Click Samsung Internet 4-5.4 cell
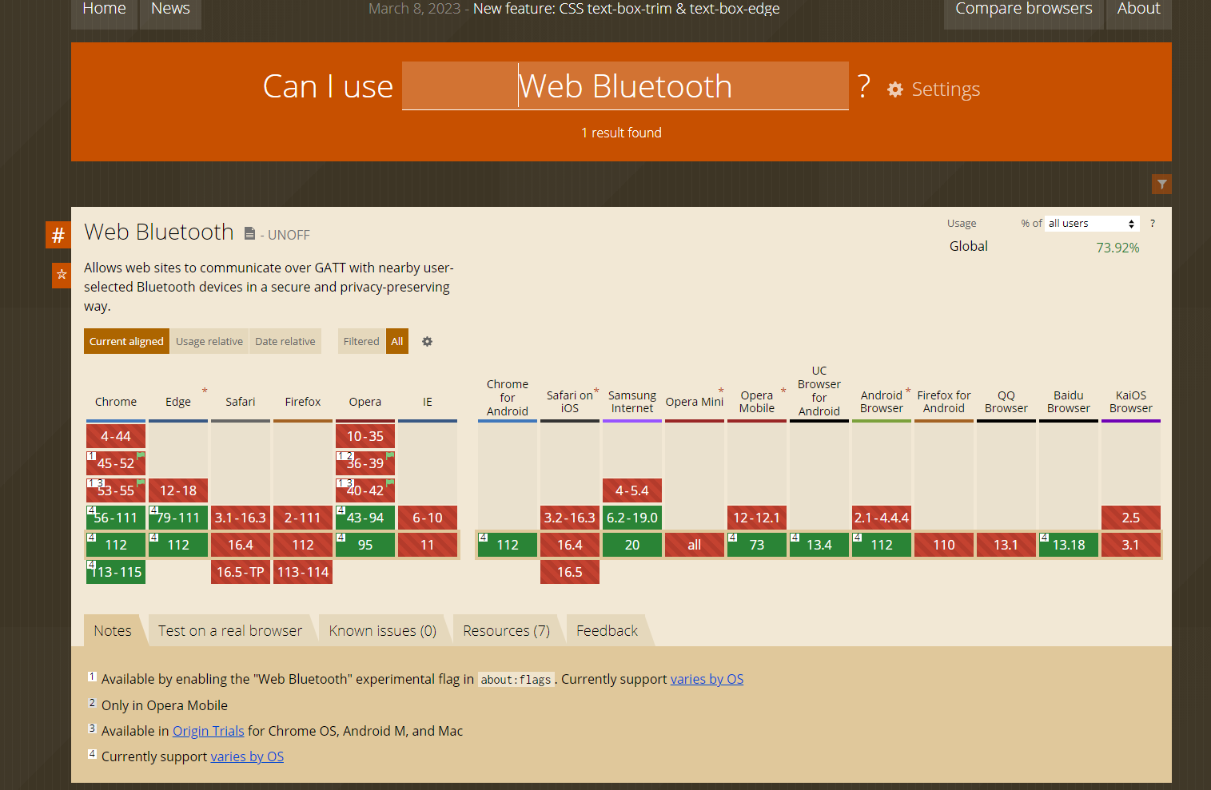The height and width of the screenshot is (790, 1211). point(632,490)
